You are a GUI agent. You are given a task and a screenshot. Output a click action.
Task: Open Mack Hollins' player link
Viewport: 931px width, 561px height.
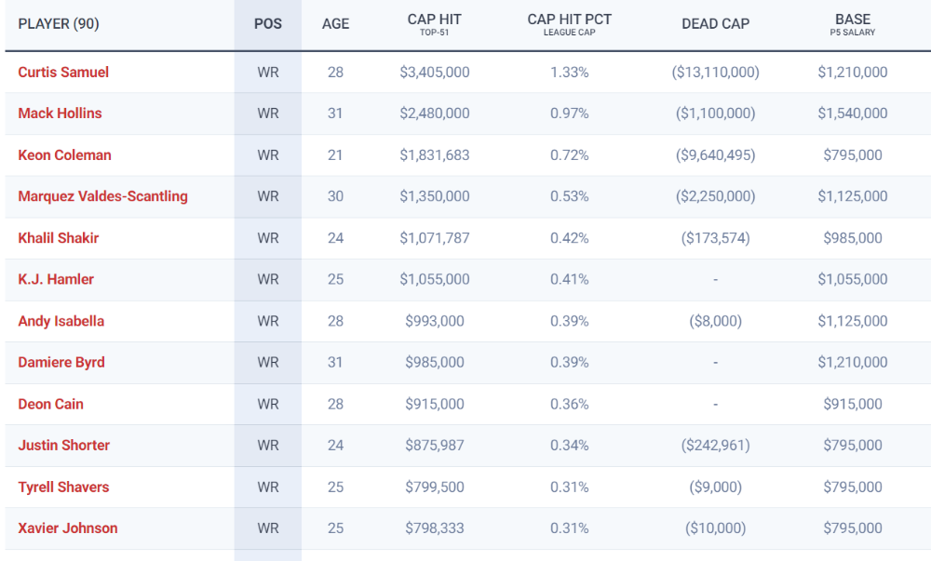[x=60, y=114]
